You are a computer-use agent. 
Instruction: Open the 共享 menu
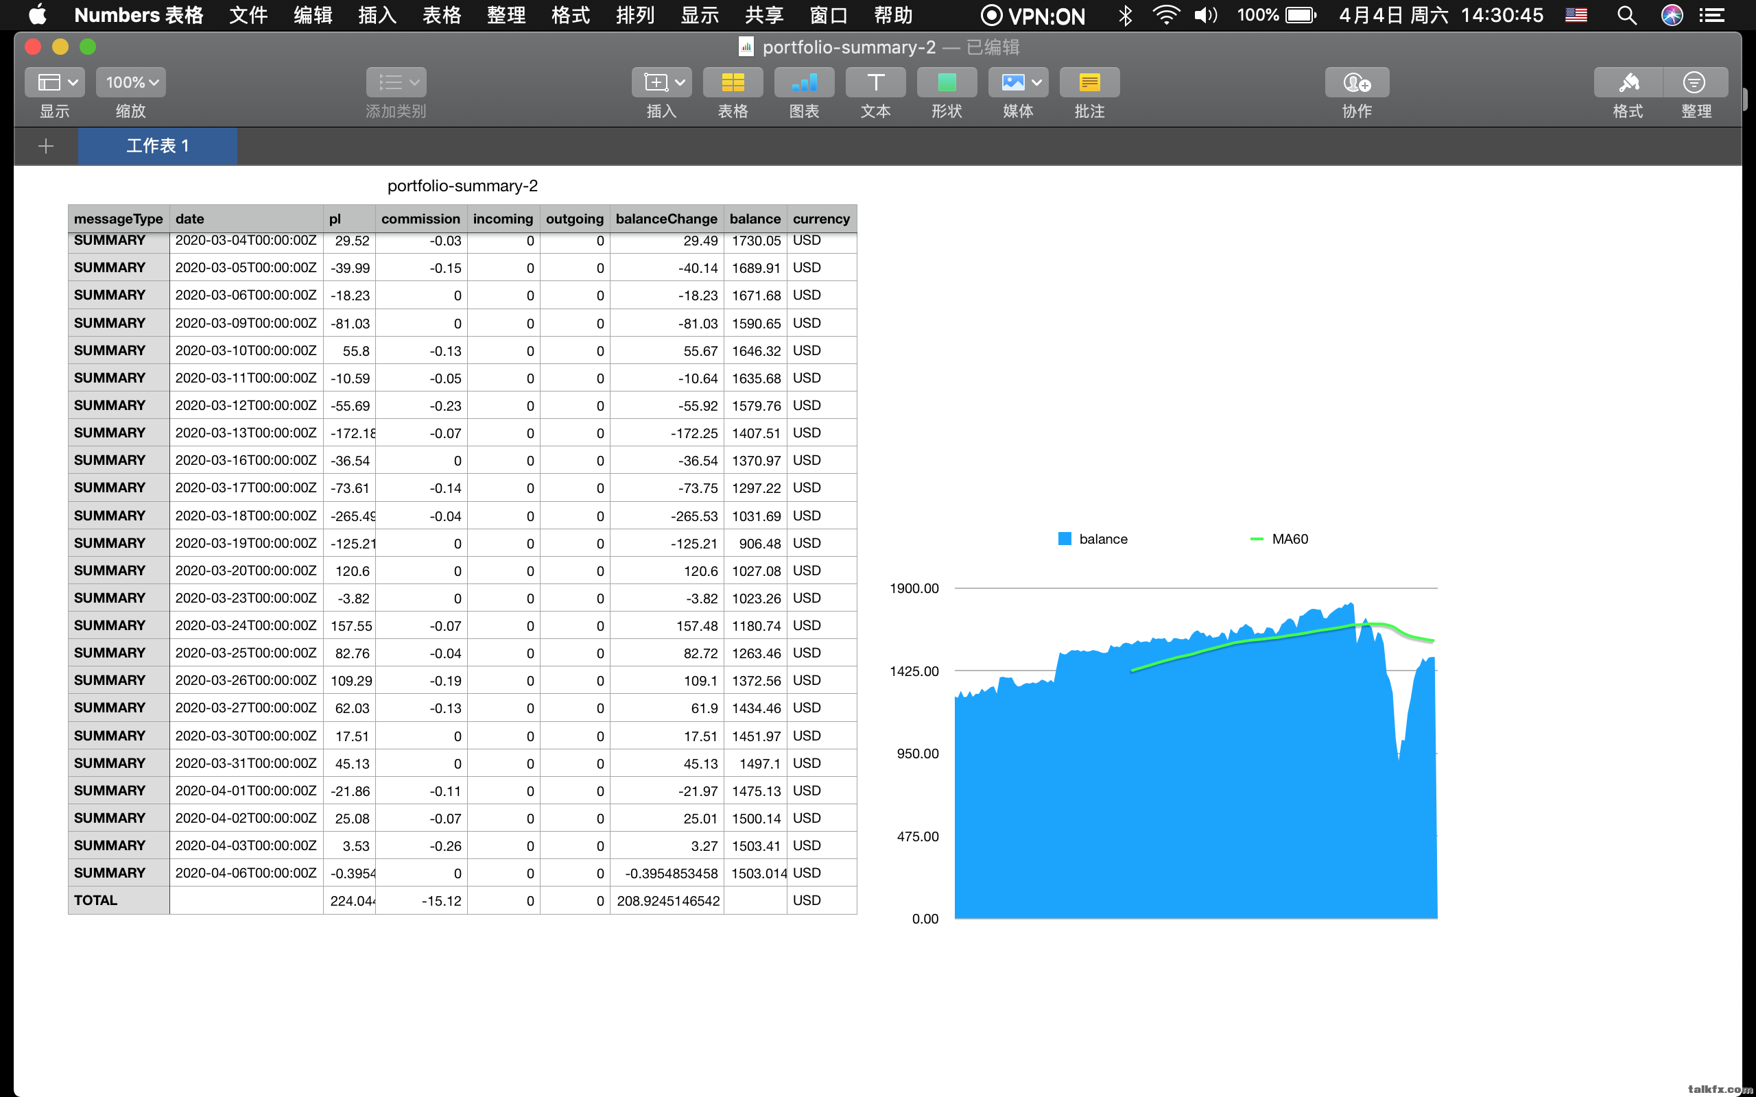tap(764, 14)
